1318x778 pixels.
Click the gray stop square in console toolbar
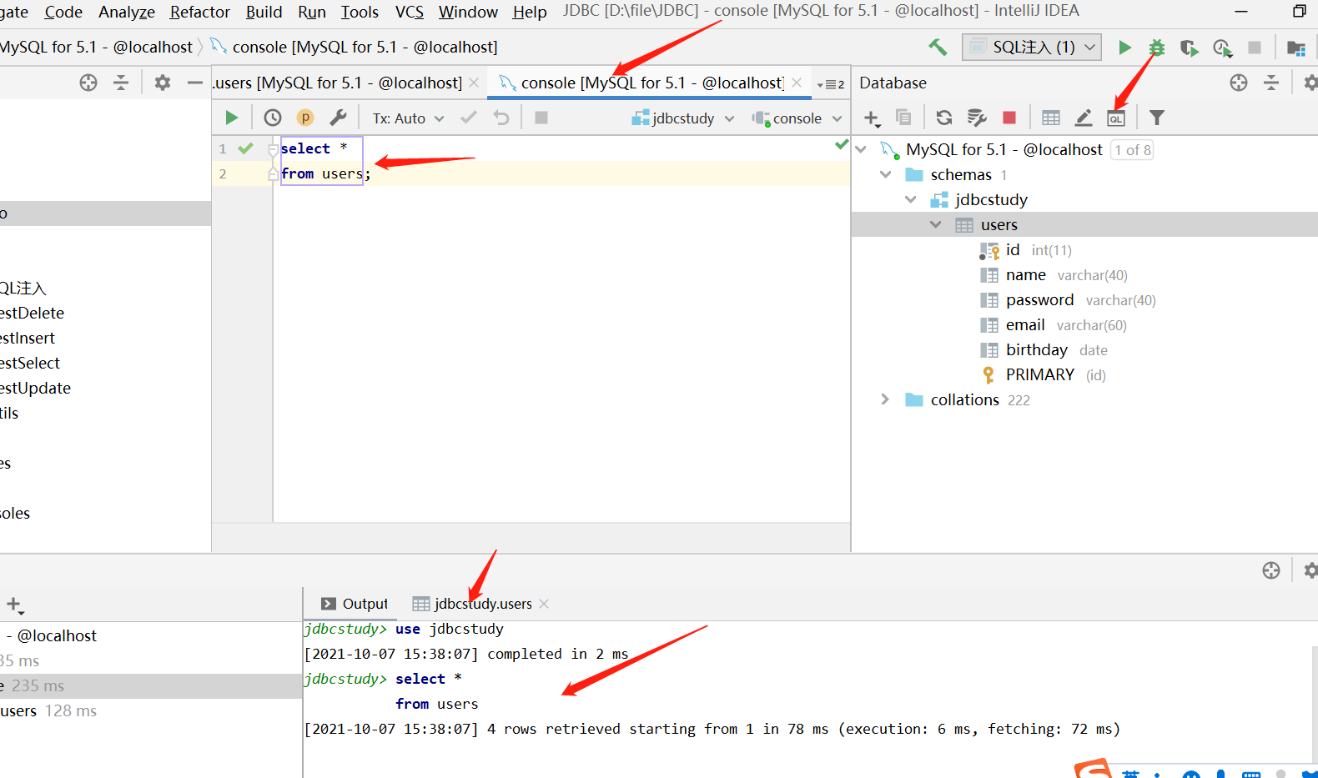click(x=541, y=118)
